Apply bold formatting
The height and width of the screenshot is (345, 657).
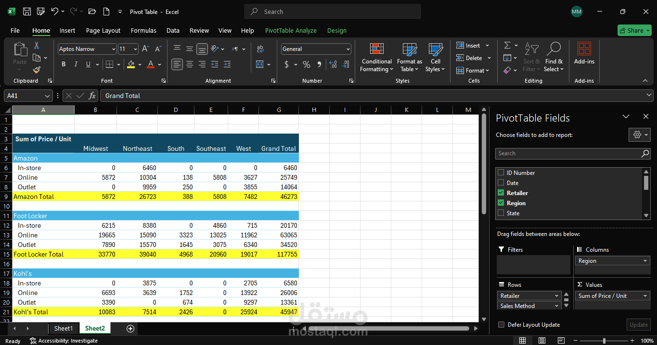tap(63, 63)
